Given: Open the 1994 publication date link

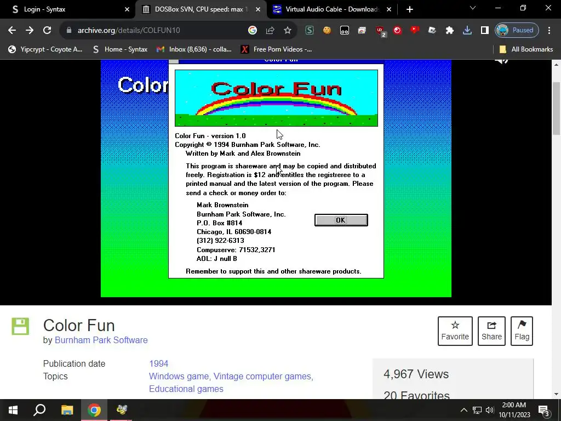Looking at the screenshot, I should click(158, 364).
